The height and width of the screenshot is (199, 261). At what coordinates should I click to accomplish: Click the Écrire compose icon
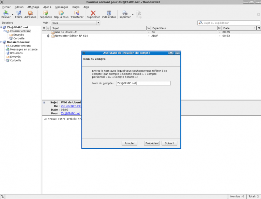click(19, 13)
